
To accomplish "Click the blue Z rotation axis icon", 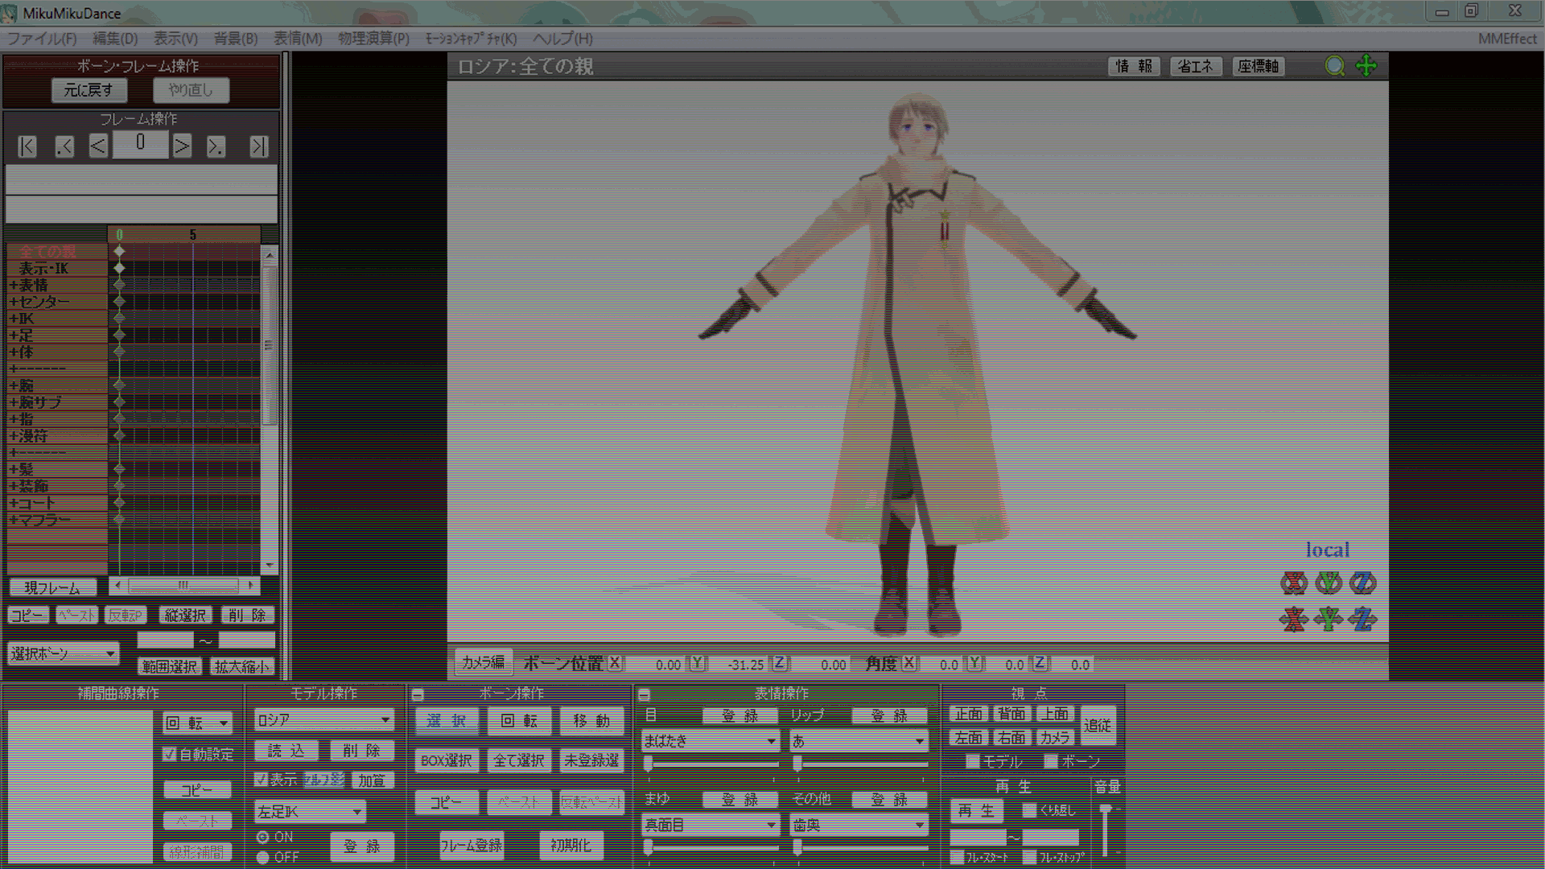I will coord(1363,583).
